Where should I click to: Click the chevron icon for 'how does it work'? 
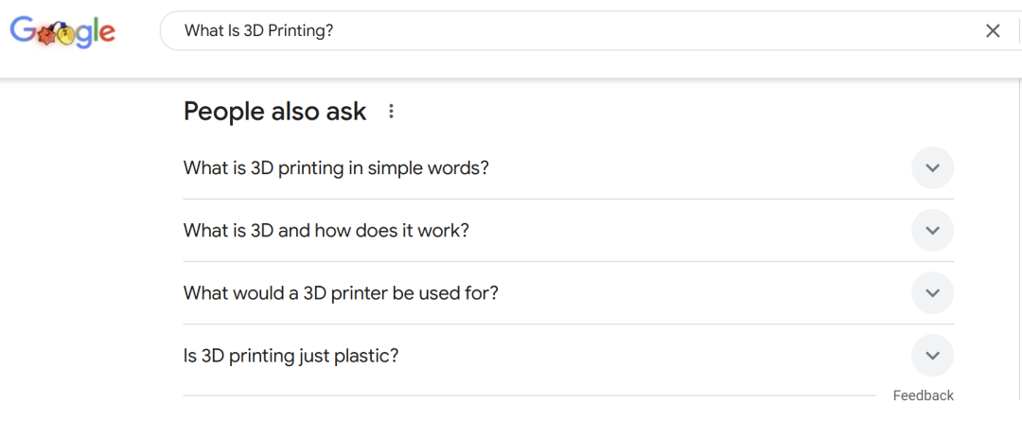coord(933,231)
